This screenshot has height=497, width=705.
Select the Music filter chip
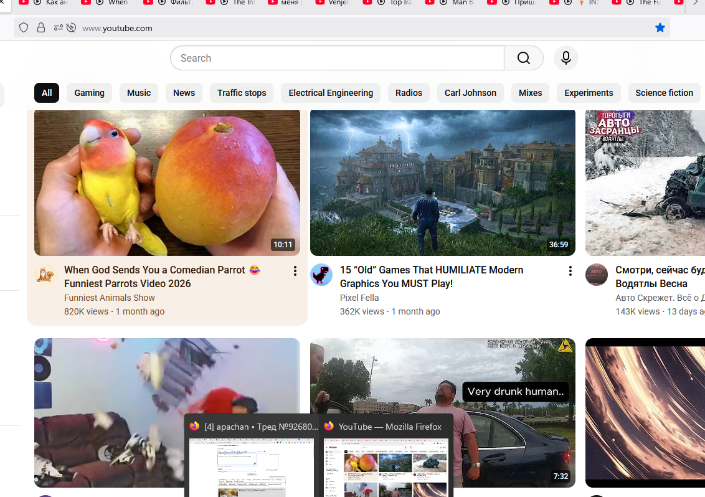pos(139,93)
